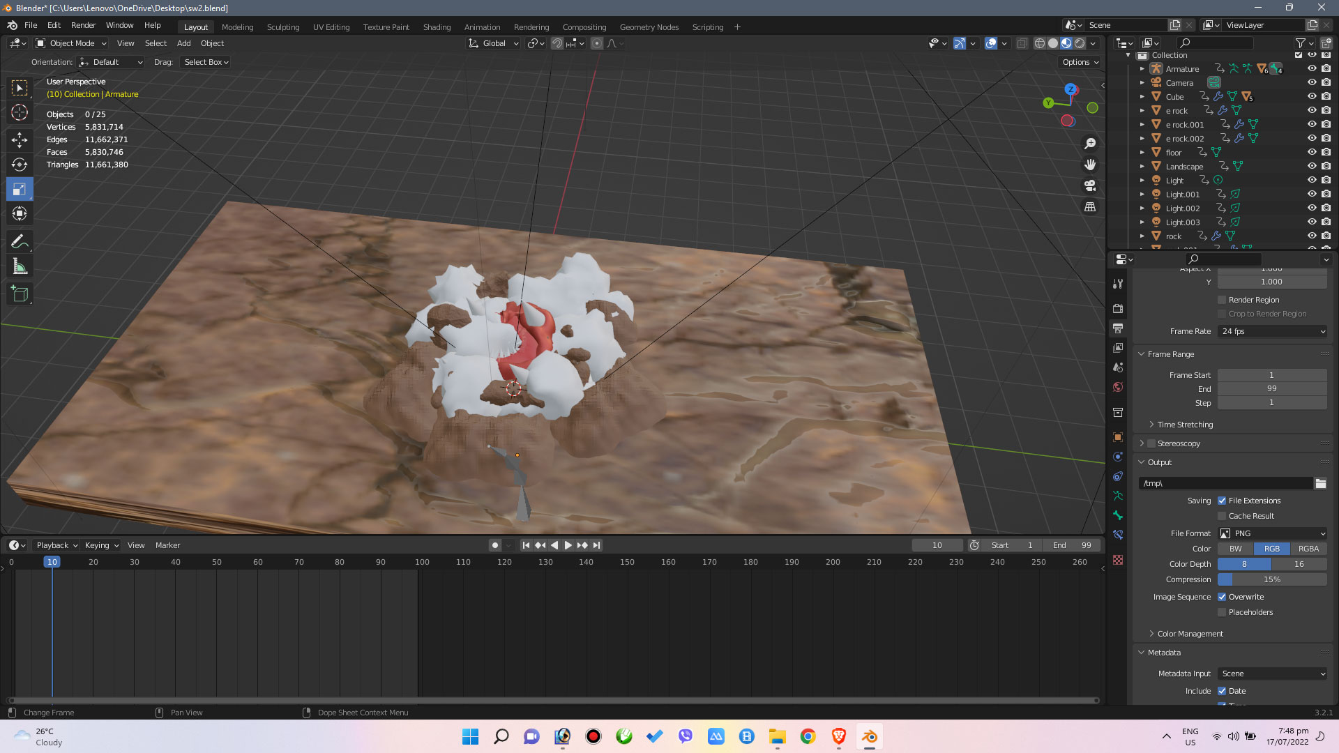This screenshot has width=1339, height=753.
Task: Open the Playback popover in timeline
Action: point(56,545)
